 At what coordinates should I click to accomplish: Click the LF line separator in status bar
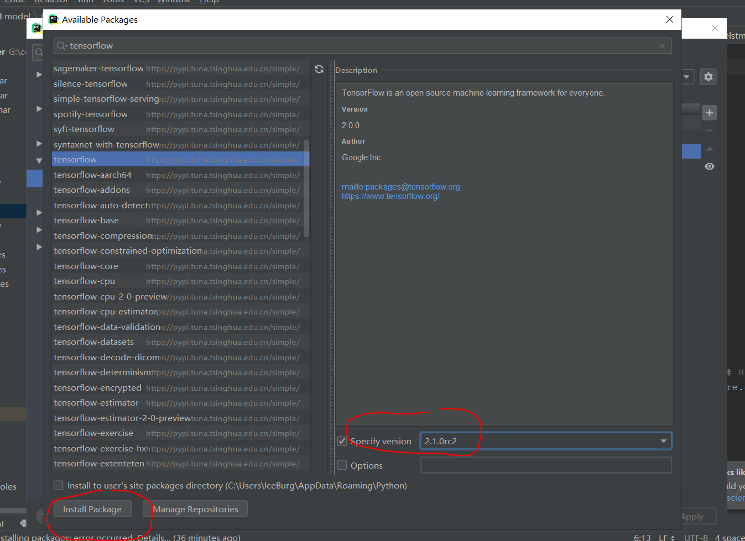pos(666,537)
